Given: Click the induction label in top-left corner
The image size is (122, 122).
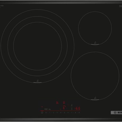Looking at the screenshot, I should 2,6.
